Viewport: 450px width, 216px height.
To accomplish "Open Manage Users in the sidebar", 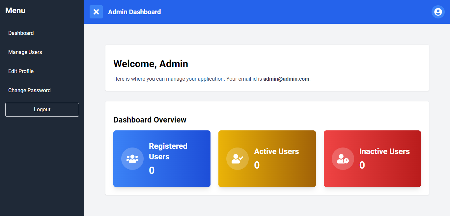I will coord(25,52).
